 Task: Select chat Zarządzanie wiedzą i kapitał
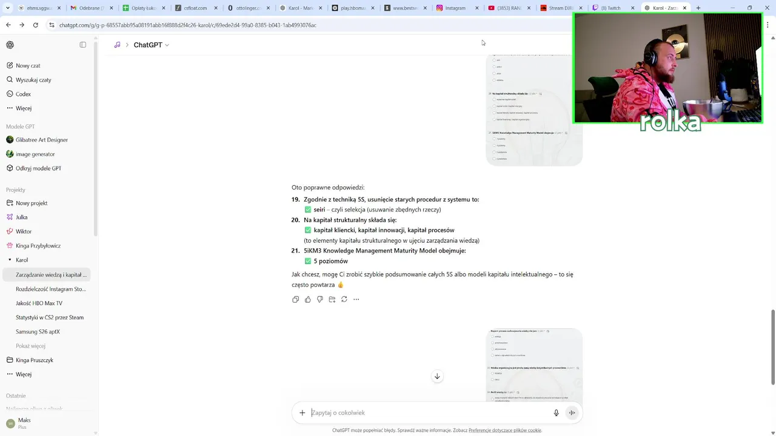pyautogui.click(x=45, y=274)
